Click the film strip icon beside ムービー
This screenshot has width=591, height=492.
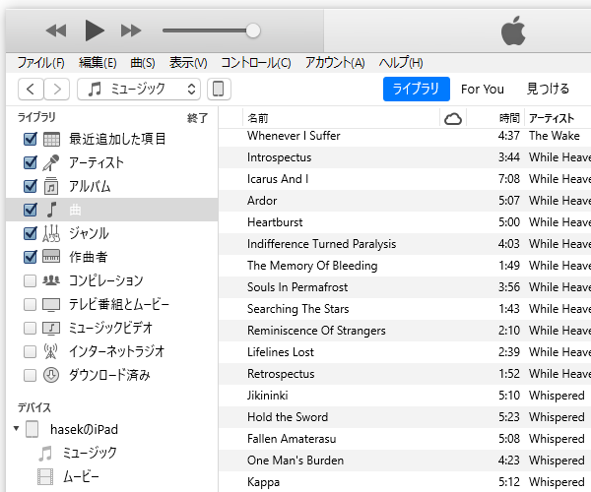click(x=45, y=476)
